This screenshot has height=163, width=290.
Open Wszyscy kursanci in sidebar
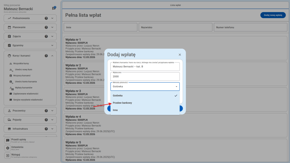22,76
